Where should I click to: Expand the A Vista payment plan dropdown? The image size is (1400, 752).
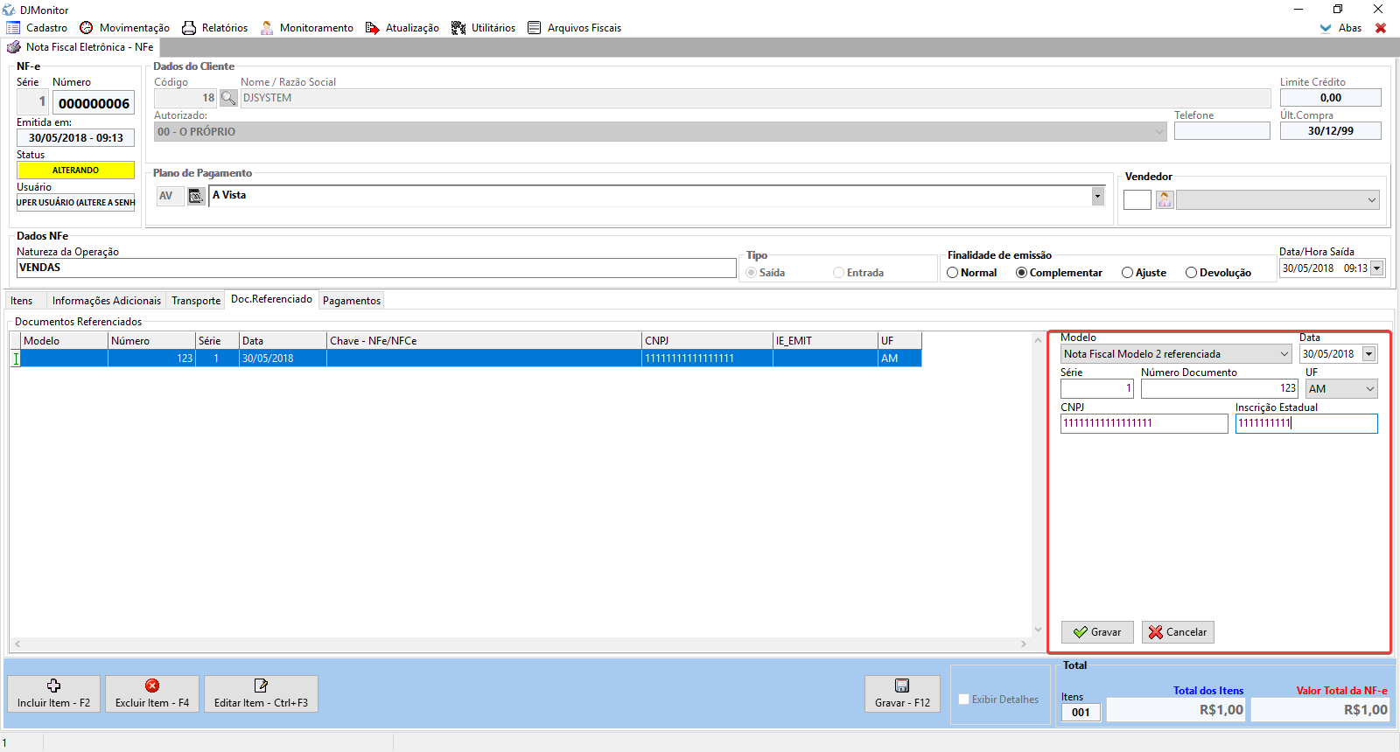[x=1097, y=196]
